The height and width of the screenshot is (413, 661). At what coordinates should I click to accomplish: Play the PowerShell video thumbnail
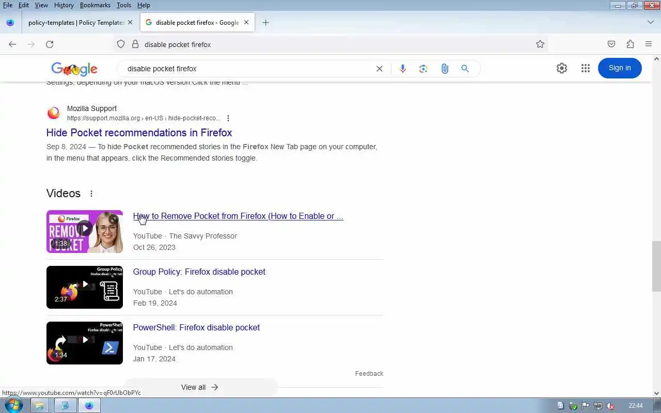[85, 343]
